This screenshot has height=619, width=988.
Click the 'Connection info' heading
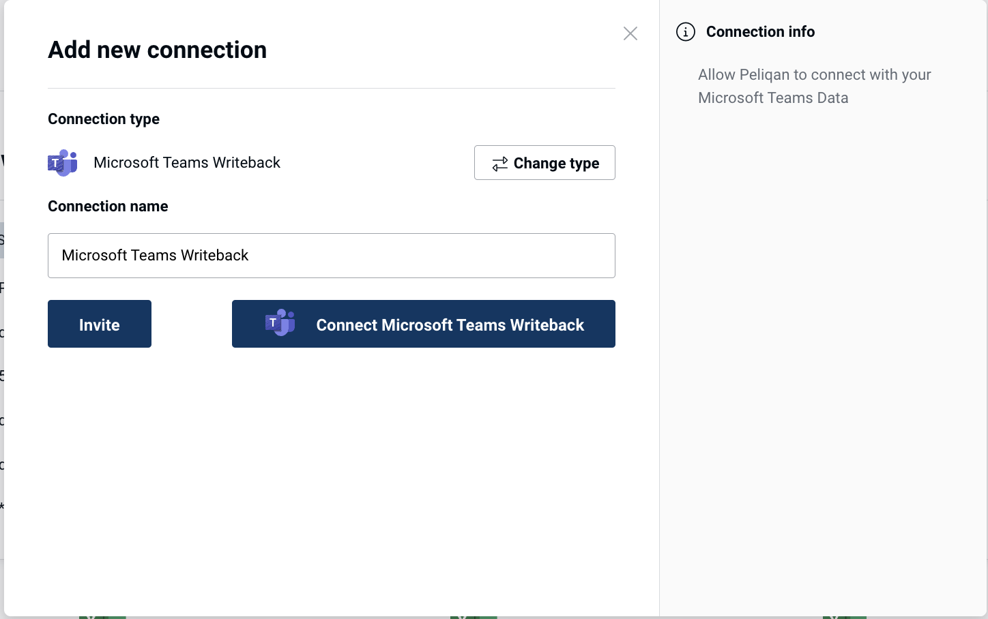760,32
